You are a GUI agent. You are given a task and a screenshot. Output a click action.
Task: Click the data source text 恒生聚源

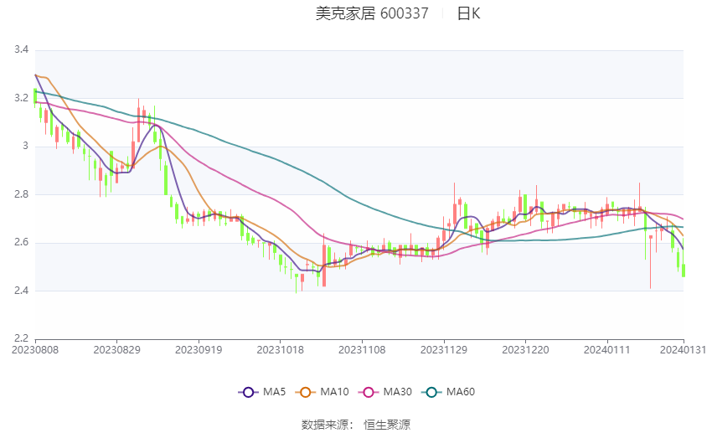(387, 425)
